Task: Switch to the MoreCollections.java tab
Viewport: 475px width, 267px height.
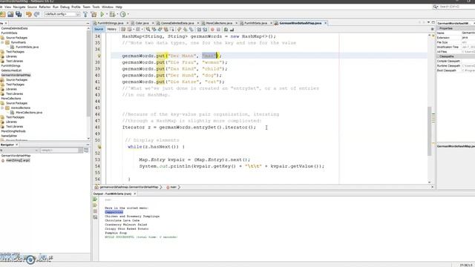Action: click(219, 23)
